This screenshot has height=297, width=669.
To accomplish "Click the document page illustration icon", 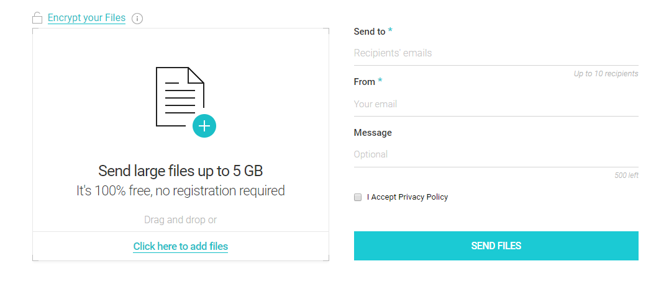I will 180,97.
